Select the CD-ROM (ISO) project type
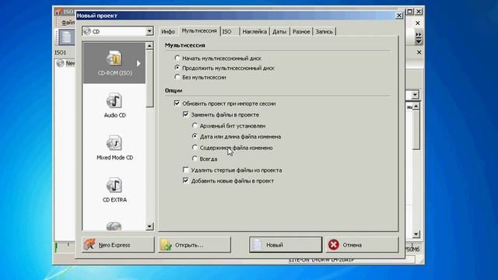Viewport: 498px width, 280px height. [x=114, y=63]
